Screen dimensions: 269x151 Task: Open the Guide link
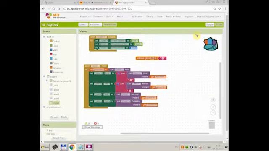tap(160, 16)
